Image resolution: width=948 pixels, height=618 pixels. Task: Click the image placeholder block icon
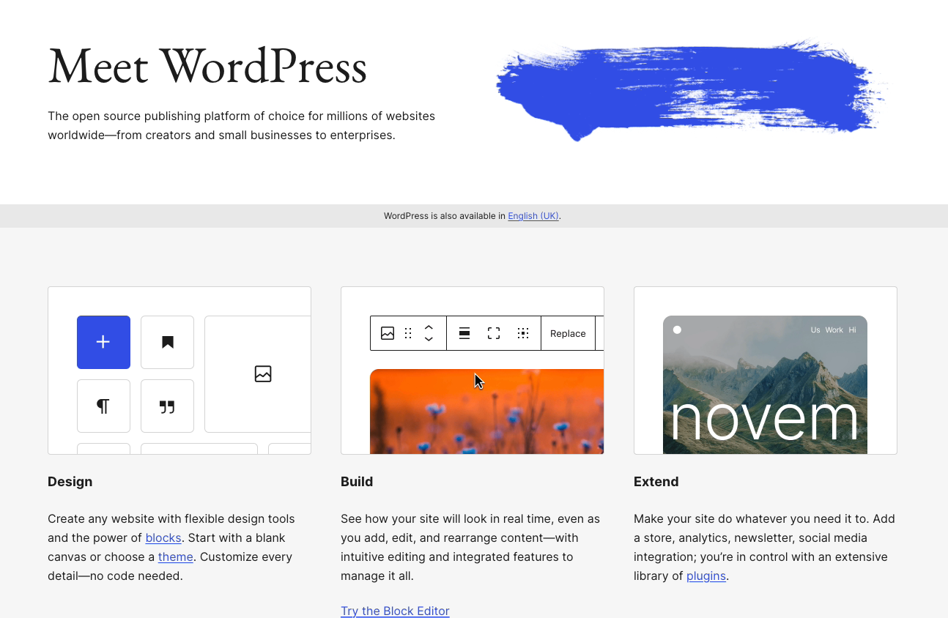coord(263,374)
